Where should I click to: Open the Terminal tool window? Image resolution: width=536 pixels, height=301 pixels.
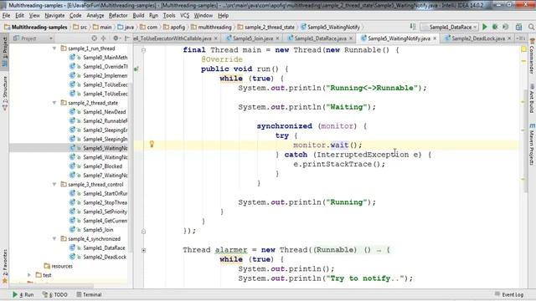click(x=89, y=294)
